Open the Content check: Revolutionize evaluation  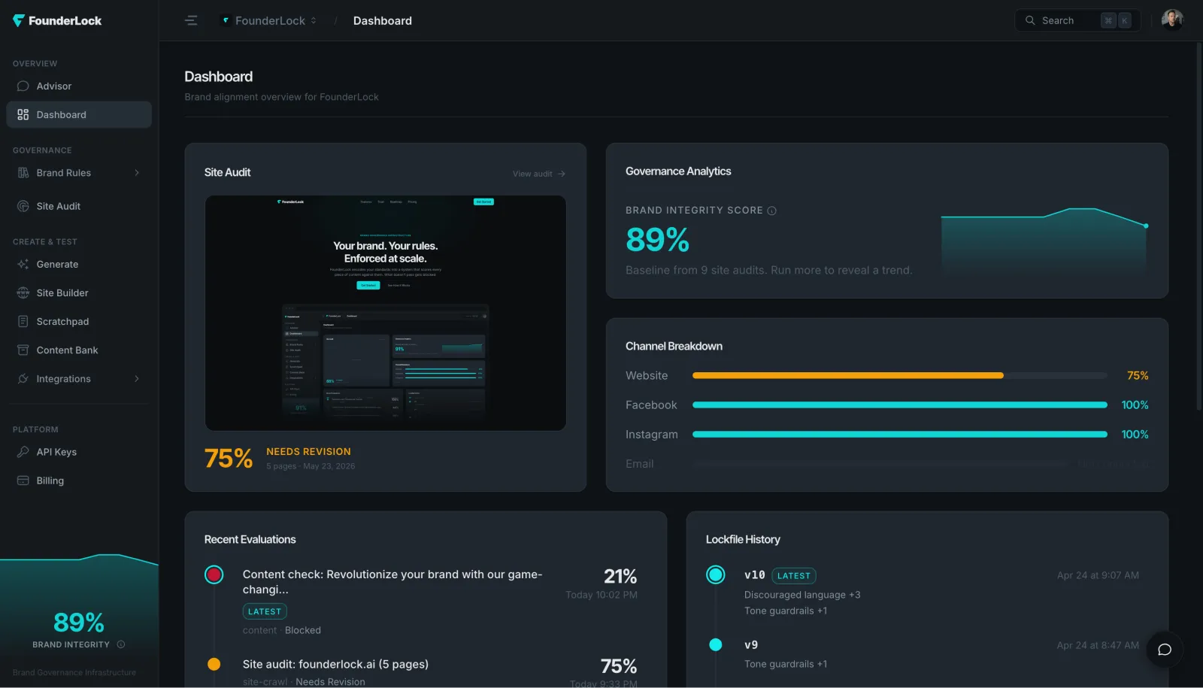(x=392, y=581)
